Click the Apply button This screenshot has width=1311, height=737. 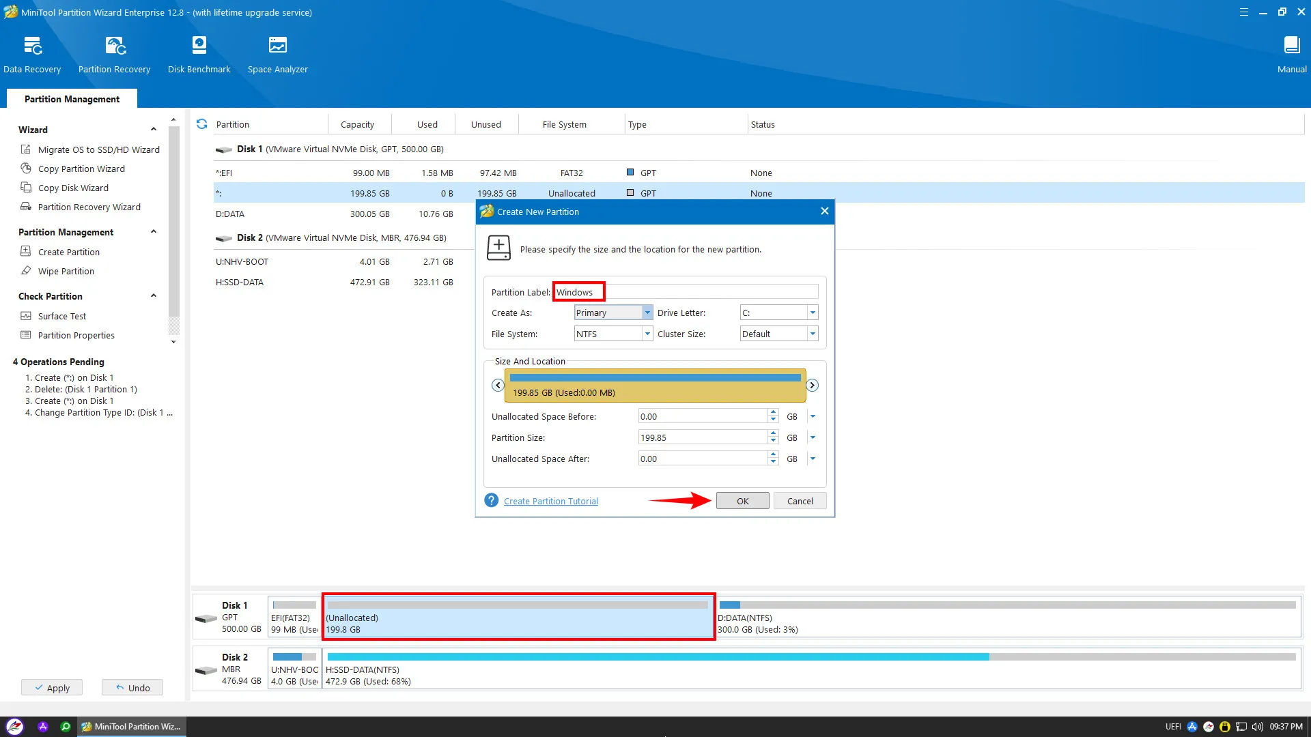52,688
